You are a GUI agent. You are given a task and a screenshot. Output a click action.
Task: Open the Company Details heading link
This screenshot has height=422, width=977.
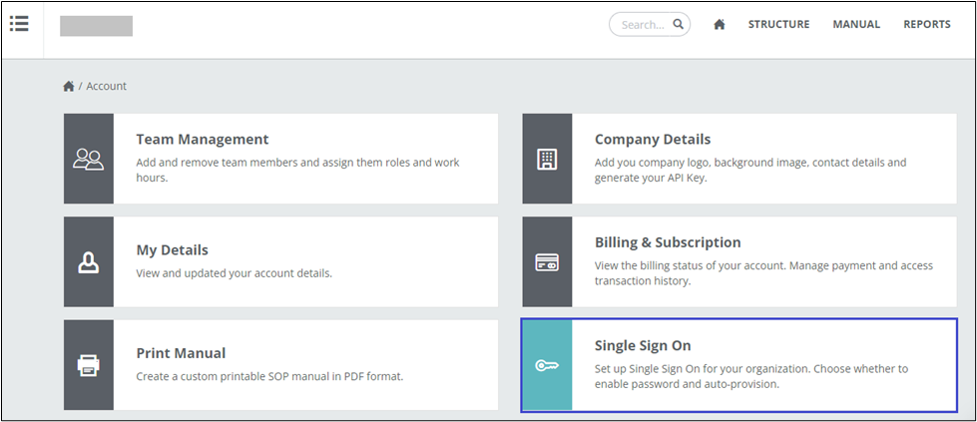[653, 140]
